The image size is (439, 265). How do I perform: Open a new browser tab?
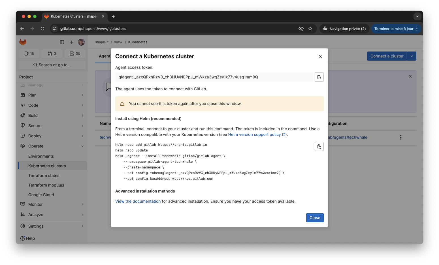113,16
